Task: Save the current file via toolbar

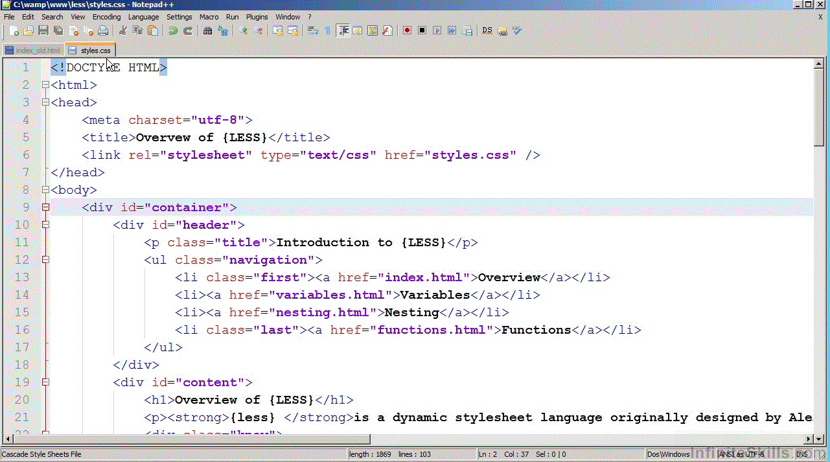Action: pyautogui.click(x=43, y=30)
